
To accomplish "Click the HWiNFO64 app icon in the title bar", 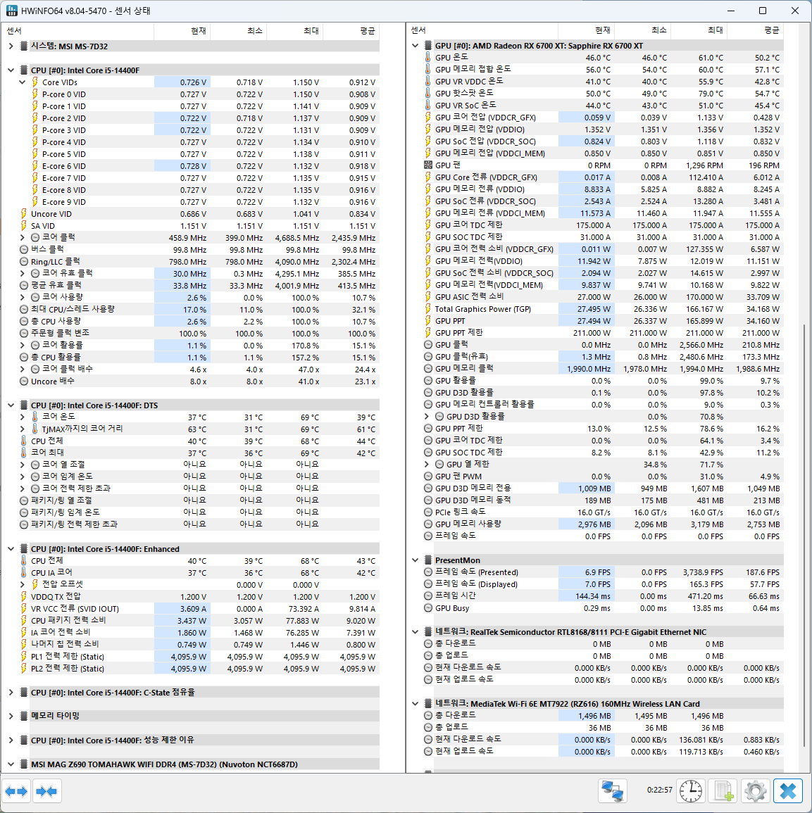I will (x=11, y=11).
